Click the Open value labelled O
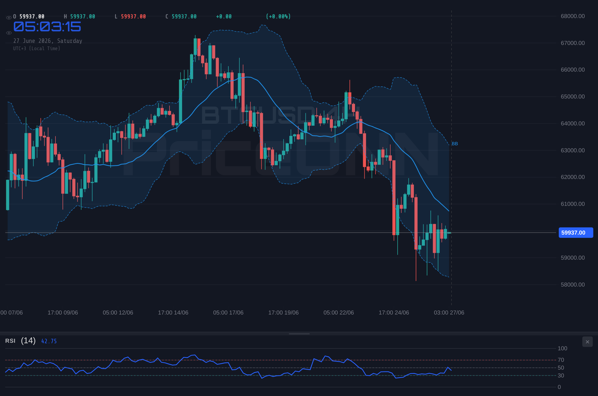Image resolution: width=598 pixels, height=396 pixels. tap(32, 16)
